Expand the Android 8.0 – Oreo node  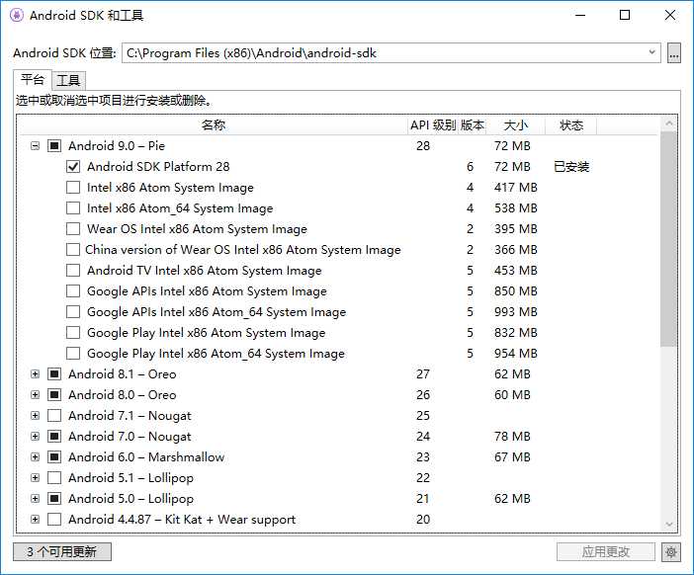pos(35,395)
